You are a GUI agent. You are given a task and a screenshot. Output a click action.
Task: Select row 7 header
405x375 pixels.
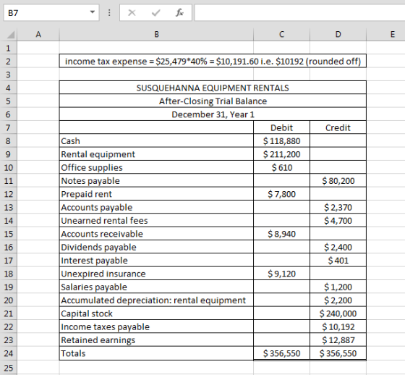(x=8, y=127)
